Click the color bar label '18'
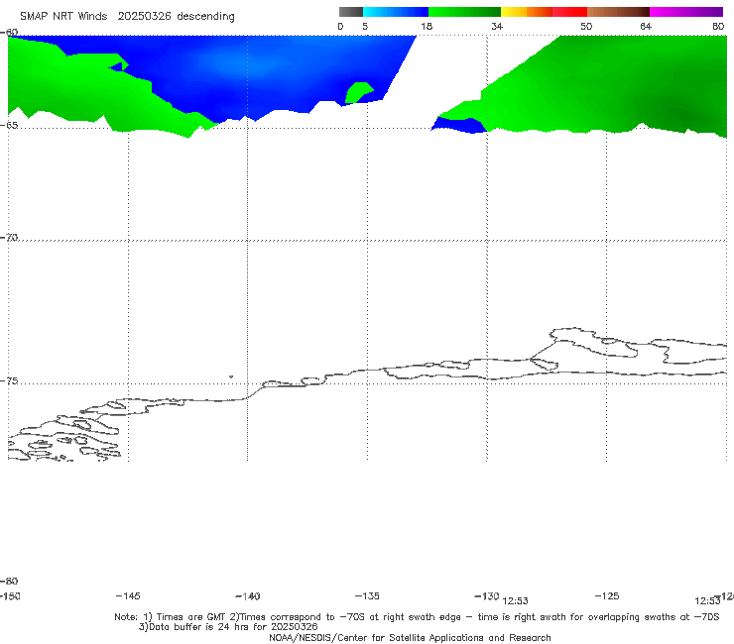This screenshot has height=644, width=734. (x=427, y=26)
